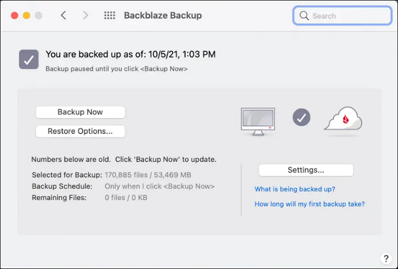Click the computer monitor icon
Screen dimensions: 398x269
[x=258, y=122]
